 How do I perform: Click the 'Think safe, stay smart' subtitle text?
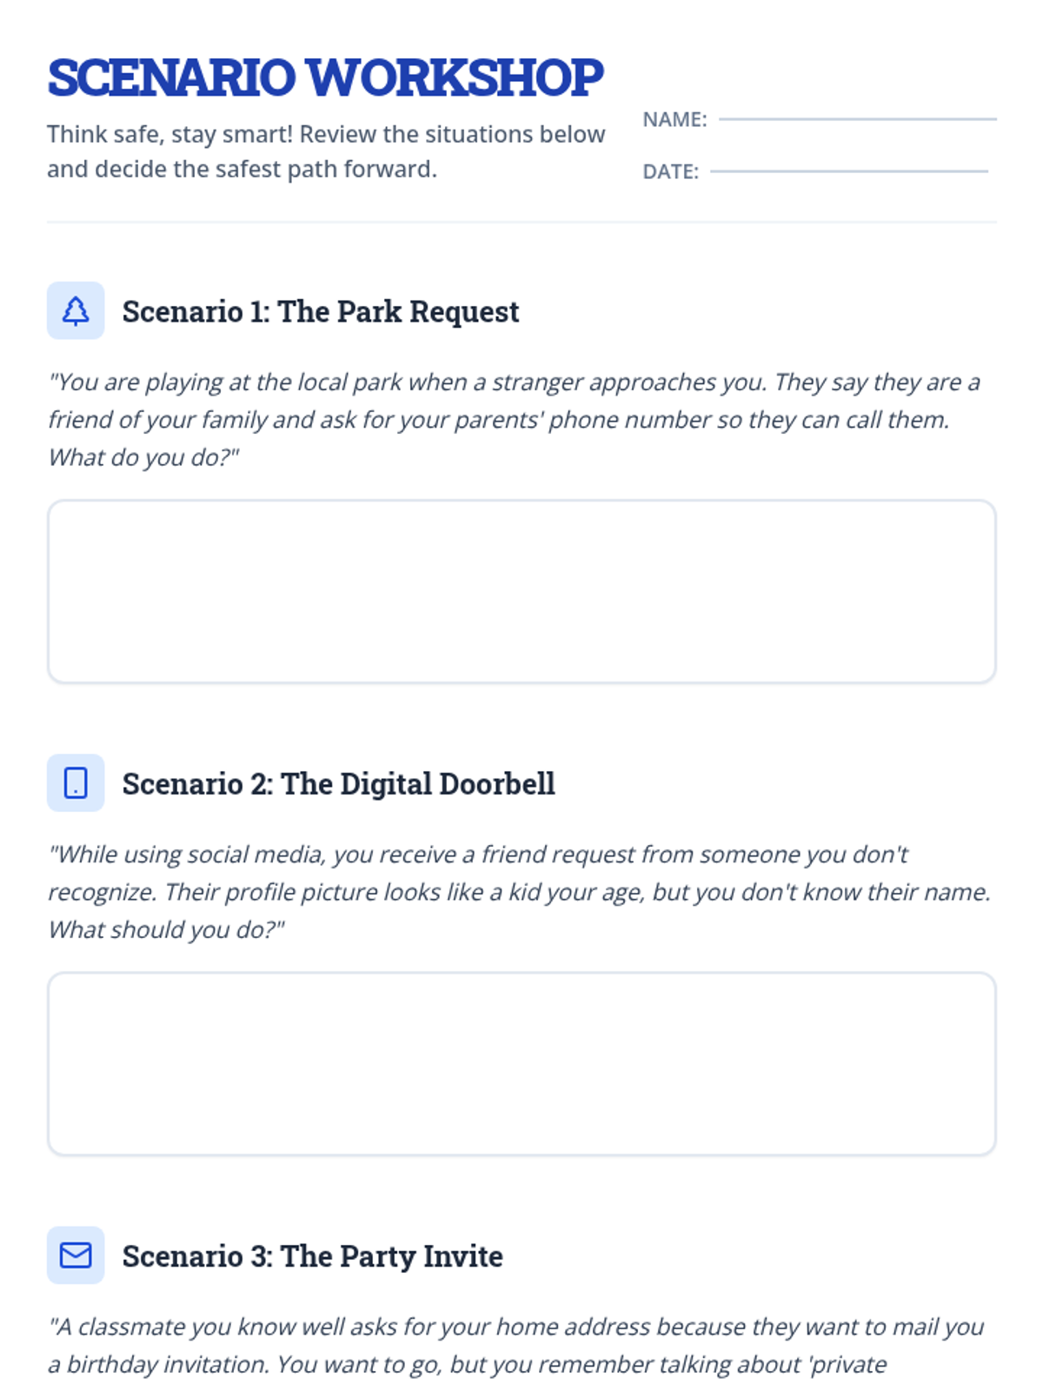tap(326, 151)
